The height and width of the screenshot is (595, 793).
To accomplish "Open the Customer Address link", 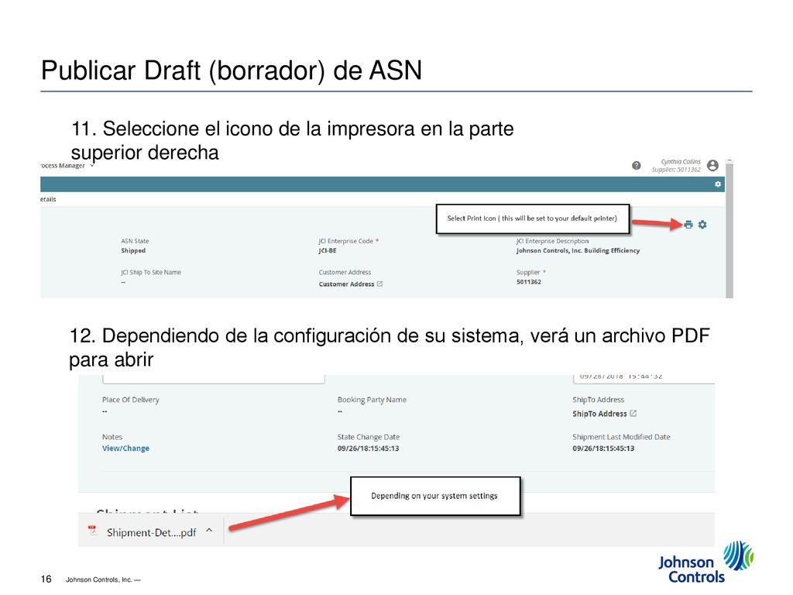I will click(x=346, y=284).
